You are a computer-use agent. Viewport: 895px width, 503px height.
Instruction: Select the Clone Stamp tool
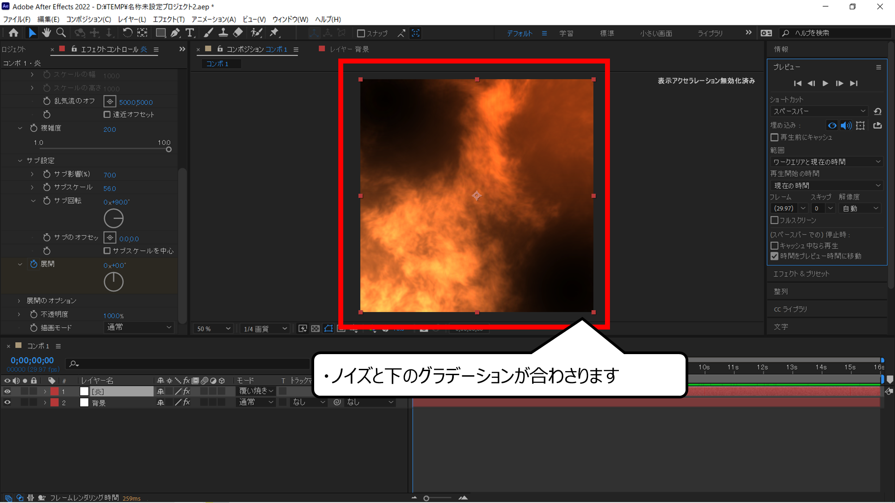tap(223, 33)
